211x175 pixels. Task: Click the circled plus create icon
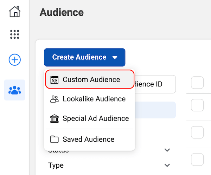(15, 60)
